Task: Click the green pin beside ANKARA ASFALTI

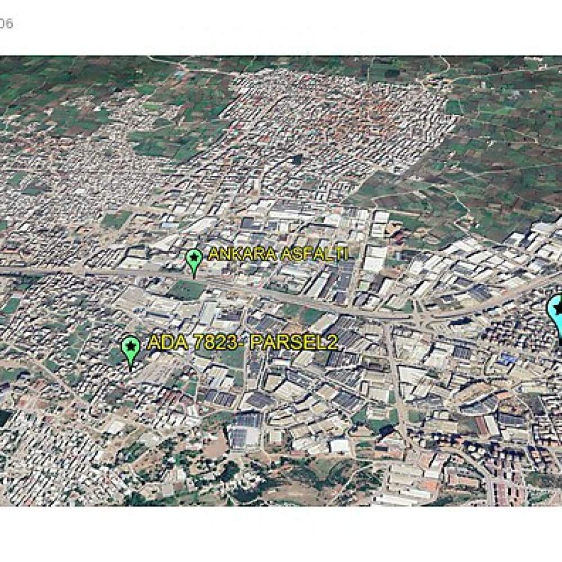Action: [x=194, y=264]
